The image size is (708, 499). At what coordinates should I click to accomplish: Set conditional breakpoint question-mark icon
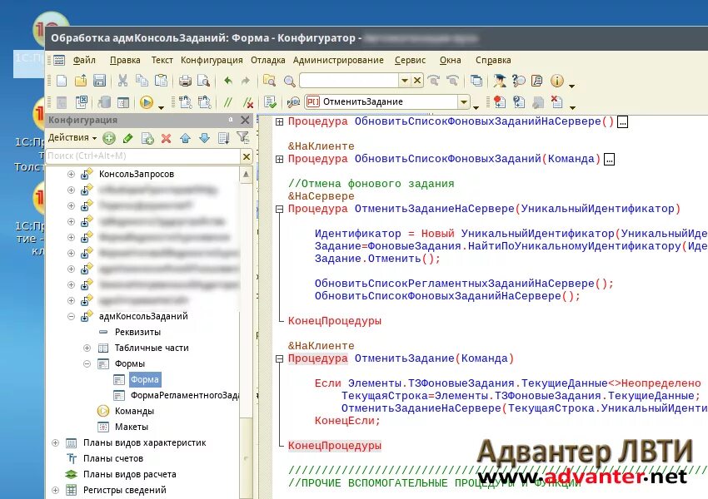(519, 102)
